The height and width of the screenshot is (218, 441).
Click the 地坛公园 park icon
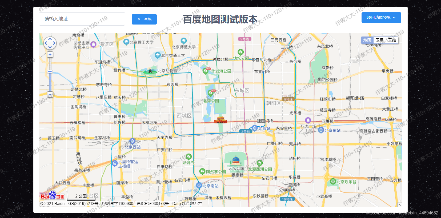click(x=240, y=52)
